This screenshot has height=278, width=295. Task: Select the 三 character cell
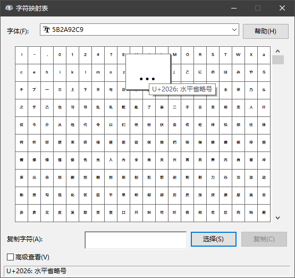pyautogui.click(x=60, y=90)
